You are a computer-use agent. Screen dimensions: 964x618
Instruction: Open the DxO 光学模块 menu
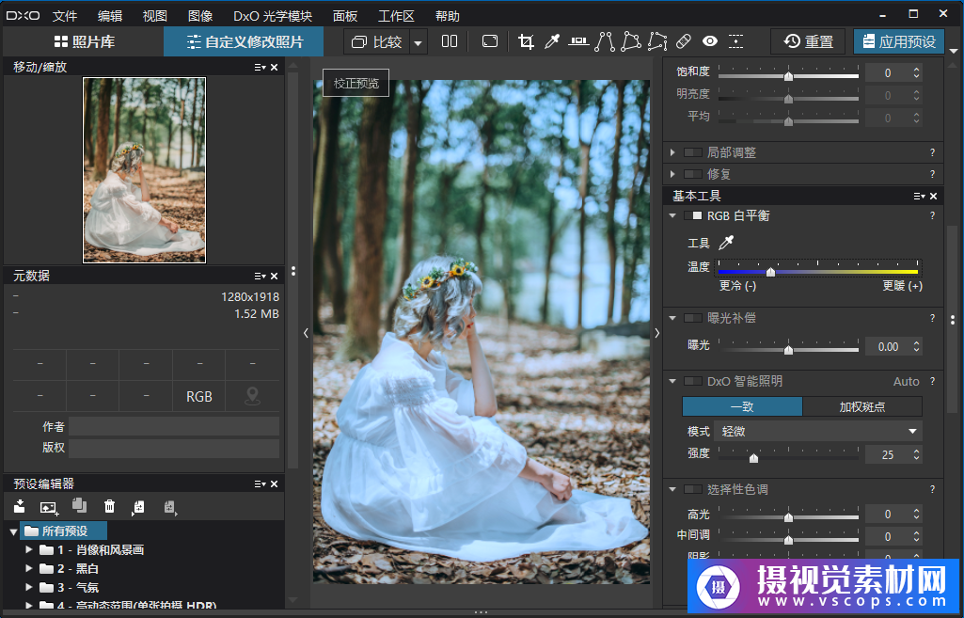click(x=273, y=16)
